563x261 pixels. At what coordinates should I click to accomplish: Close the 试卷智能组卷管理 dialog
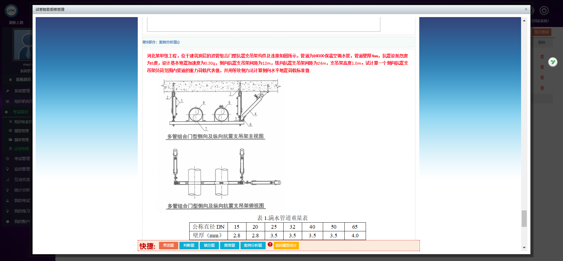[x=526, y=9]
